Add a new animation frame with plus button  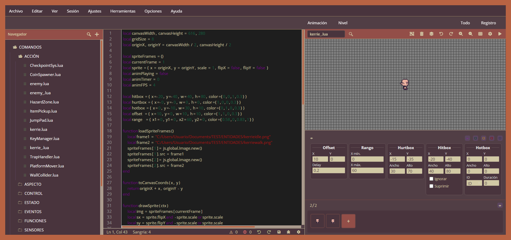point(348,221)
